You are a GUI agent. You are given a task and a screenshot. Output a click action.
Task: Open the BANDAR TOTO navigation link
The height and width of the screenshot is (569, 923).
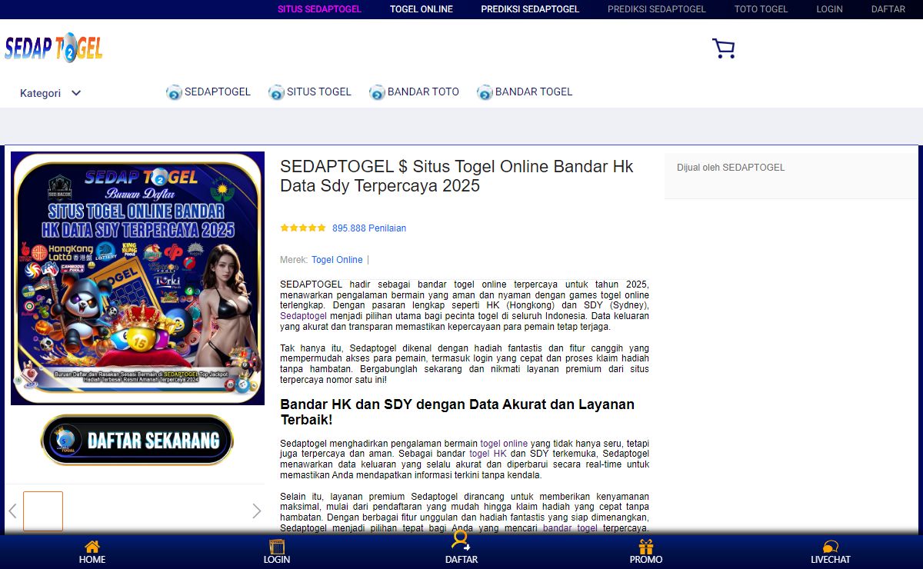tap(423, 92)
